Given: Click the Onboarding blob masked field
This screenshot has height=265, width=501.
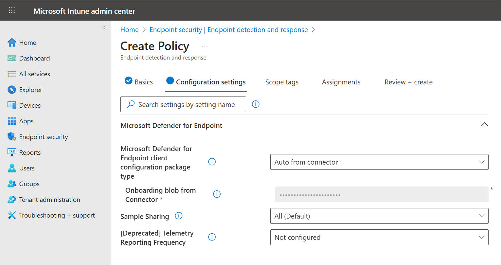Looking at the screenshot, I should pos(382,194).
